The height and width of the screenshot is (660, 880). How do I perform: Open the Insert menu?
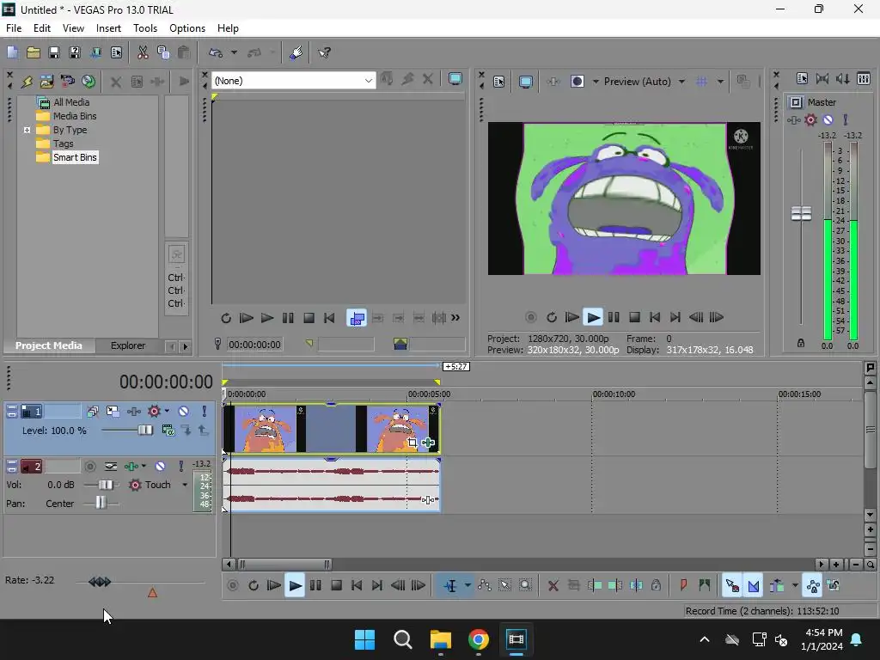(108, 28)
